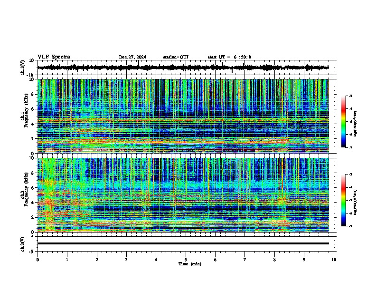Image resolution: width=376 pixels, height=291 pixels.
Task: Click the ch.1 spectrogram color bar
Action: [344, 122]
